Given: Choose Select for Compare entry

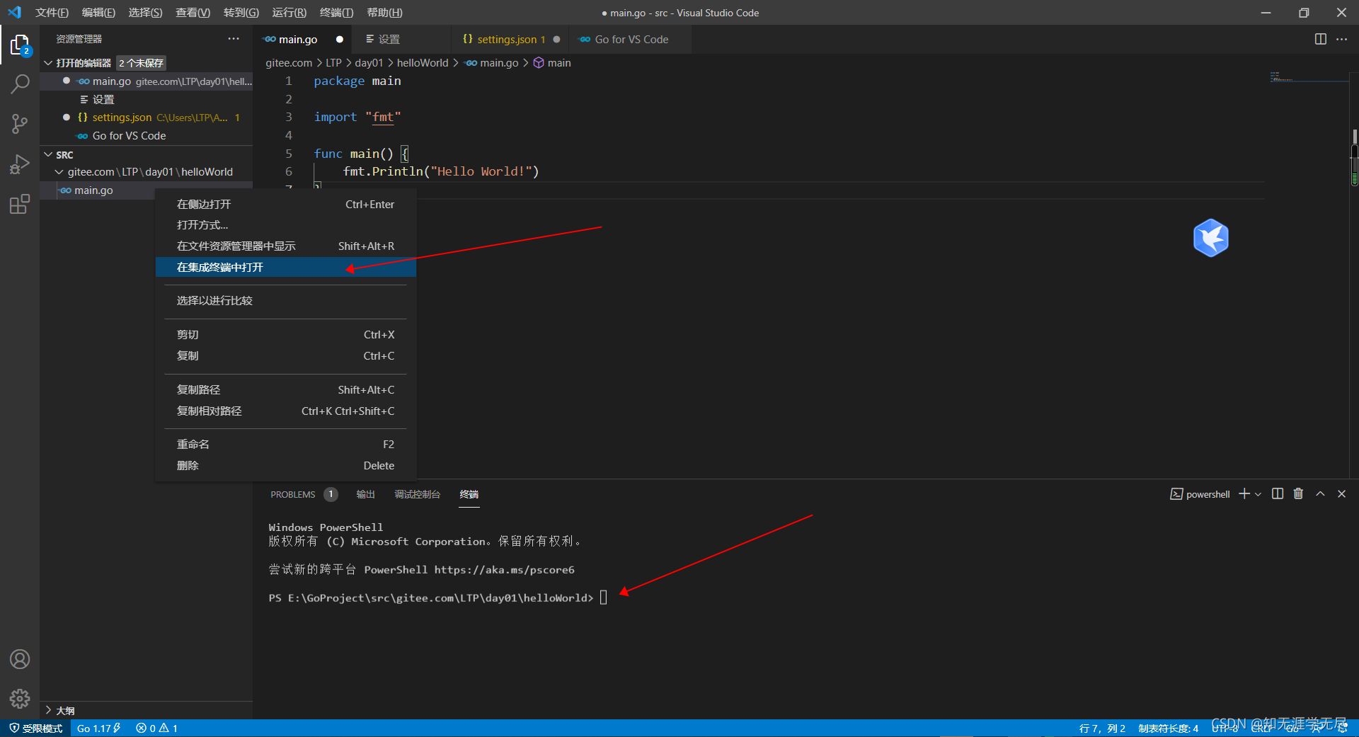Looking at the screenshot, I should pyautogui.click(x=285, y=301).
